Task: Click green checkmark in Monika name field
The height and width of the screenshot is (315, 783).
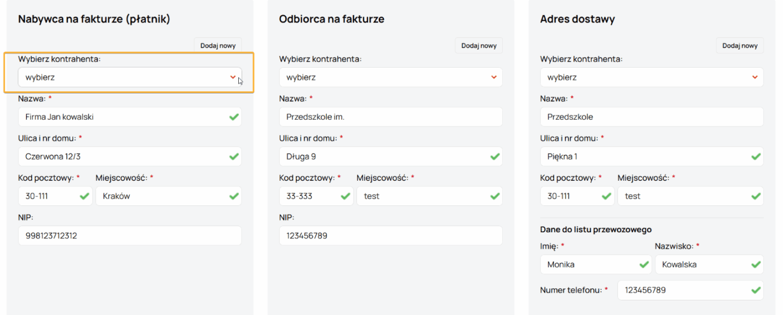Action: [644, 265]
